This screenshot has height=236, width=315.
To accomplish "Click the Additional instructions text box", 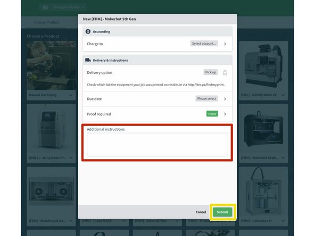I will click(157, 145).
